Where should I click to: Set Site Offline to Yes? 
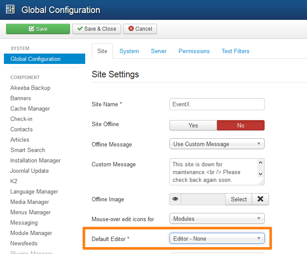193,125
